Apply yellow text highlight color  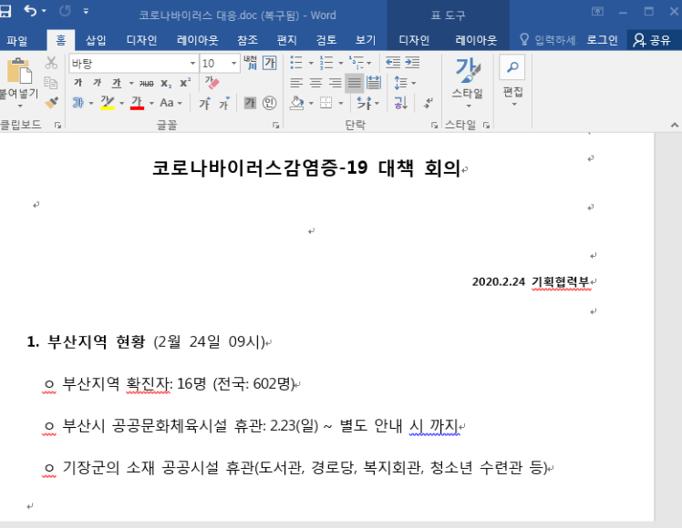(107, 103)
